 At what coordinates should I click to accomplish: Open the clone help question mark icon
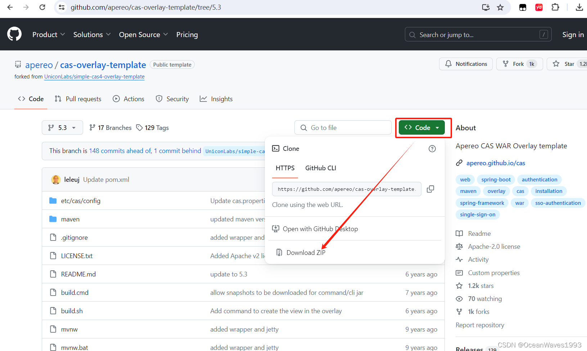[x=432, y=149]
